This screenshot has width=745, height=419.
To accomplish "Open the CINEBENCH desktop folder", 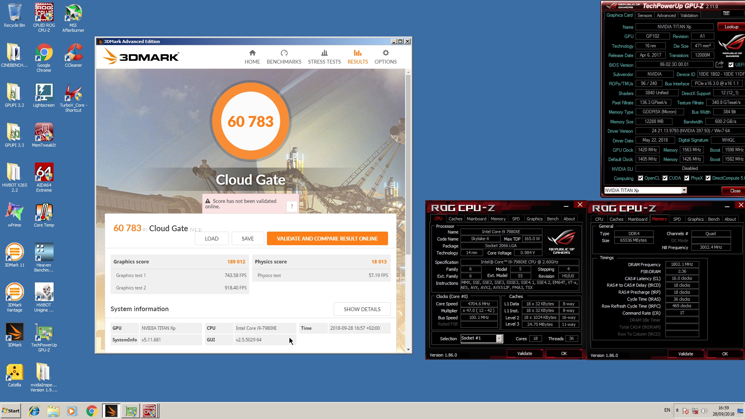I will (x=14, y=55).
